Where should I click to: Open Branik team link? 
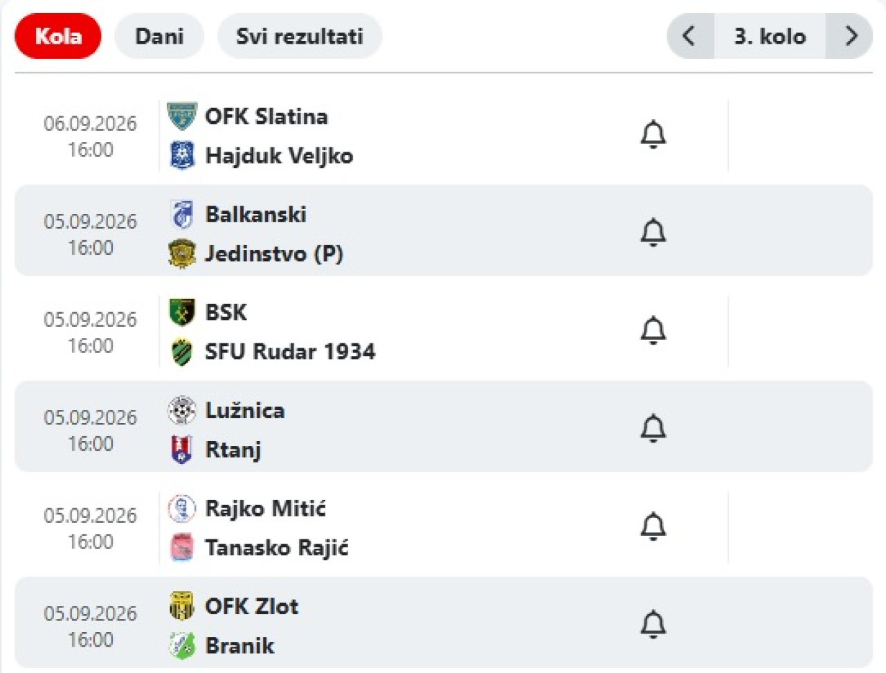pos(239,646)
